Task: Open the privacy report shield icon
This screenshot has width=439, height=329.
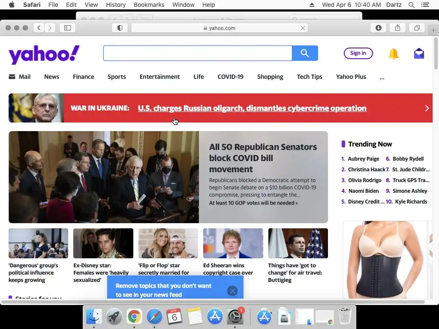Action: [x=120, y=28]
